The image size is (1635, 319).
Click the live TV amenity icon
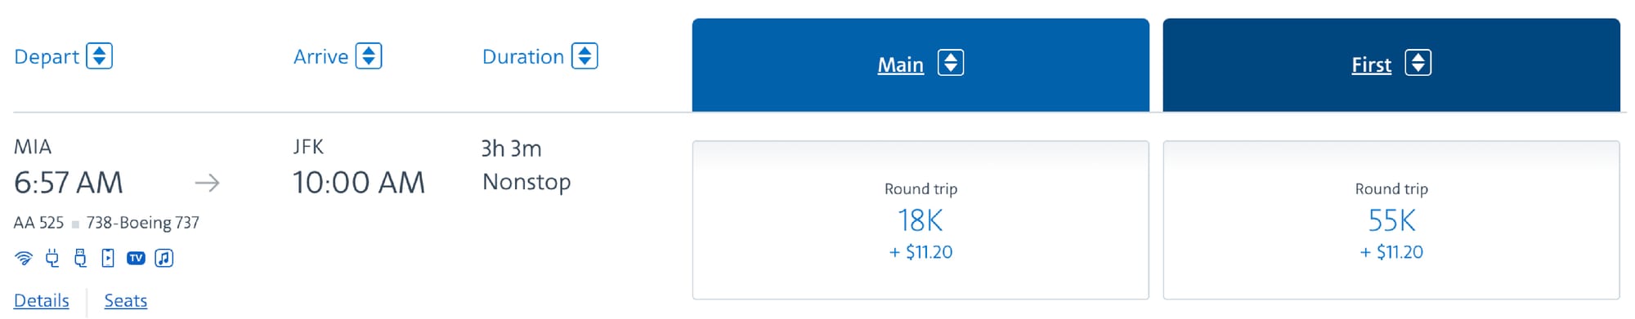(136, 259)
